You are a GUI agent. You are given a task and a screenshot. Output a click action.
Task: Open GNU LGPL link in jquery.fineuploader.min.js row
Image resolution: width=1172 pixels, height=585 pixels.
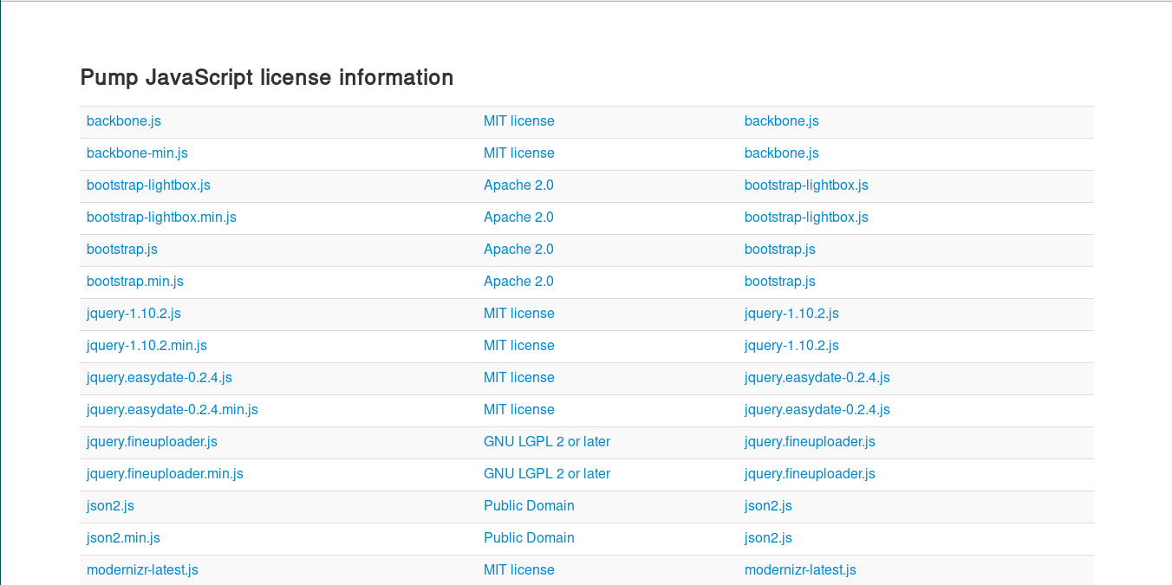click(547, 474)
